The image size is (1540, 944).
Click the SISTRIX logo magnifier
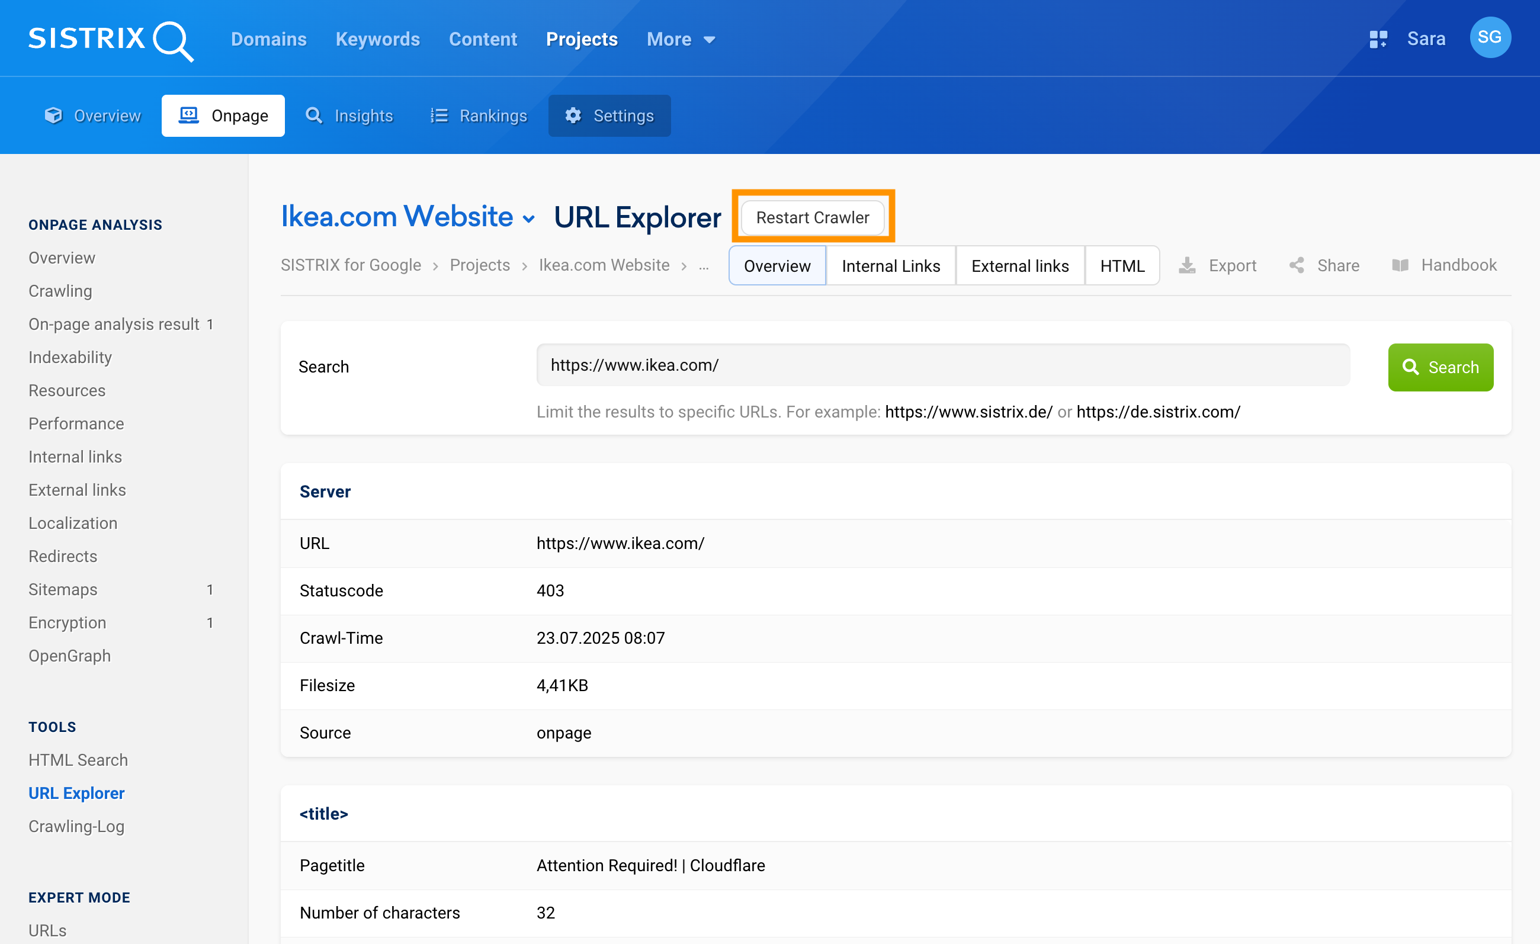pyautogui.click(x=173, y=41)
